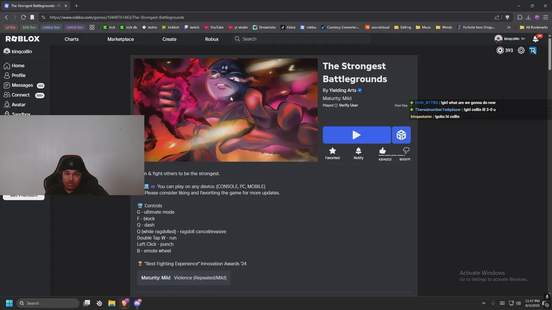Open the browser downloads icon

(528, 17)
